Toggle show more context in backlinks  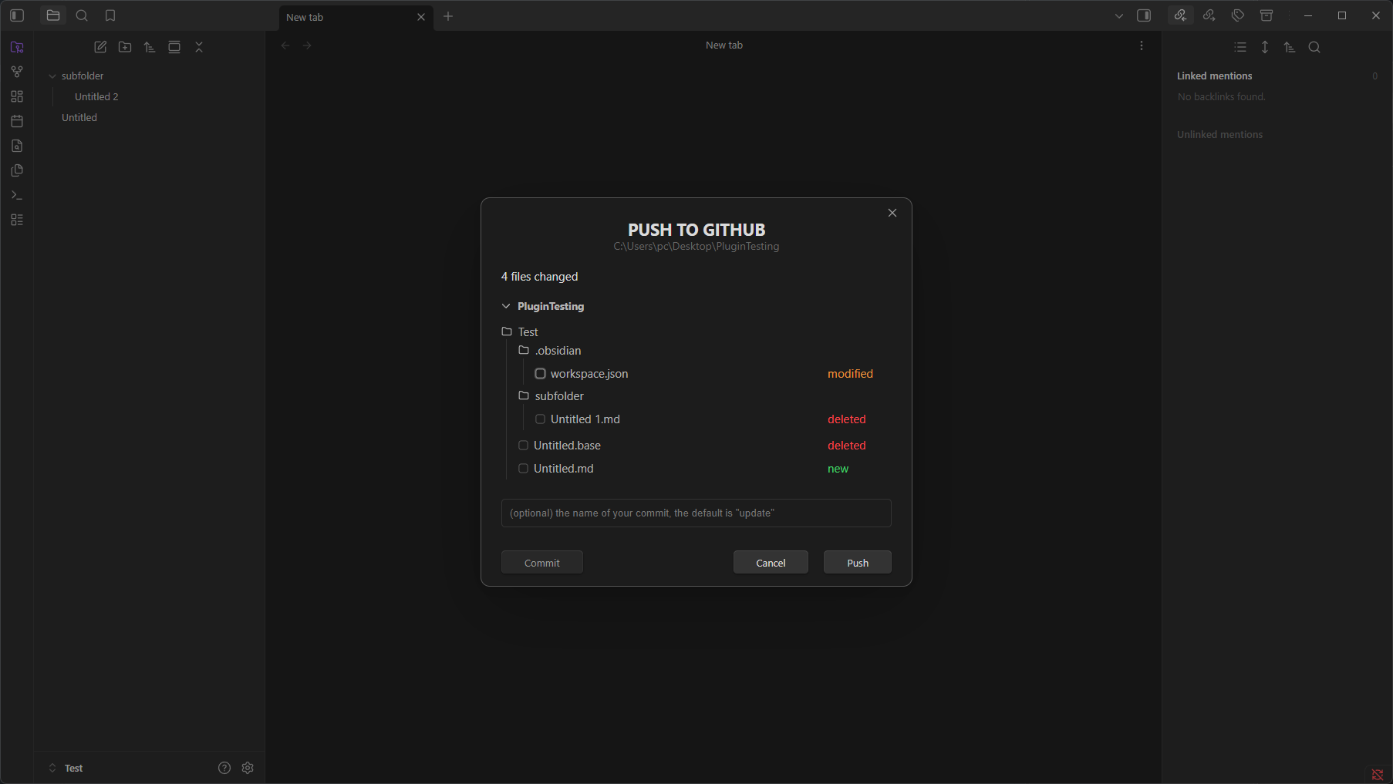(1265, 47)
